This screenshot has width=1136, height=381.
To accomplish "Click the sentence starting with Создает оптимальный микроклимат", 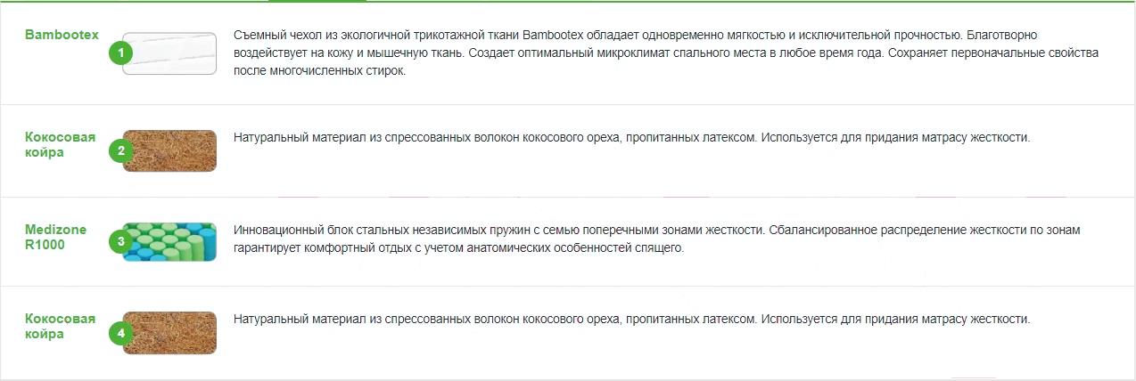I will pos(678,53).
